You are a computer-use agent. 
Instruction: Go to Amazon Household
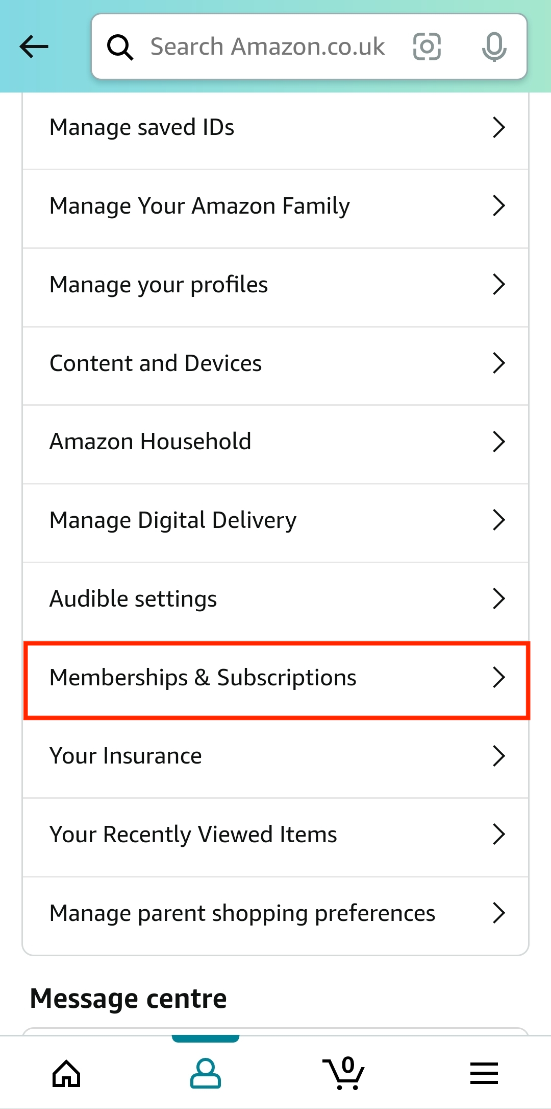(x=151, y=442)
